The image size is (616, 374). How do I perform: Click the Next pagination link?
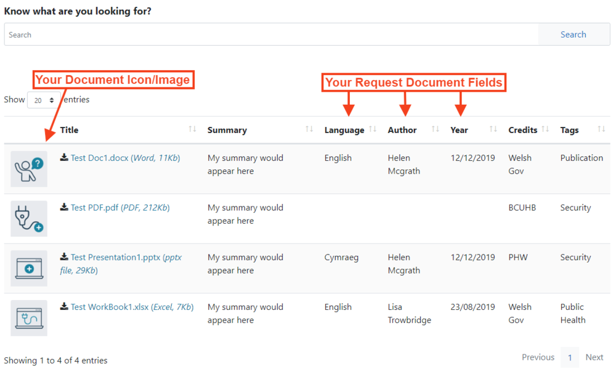(594, 357)
